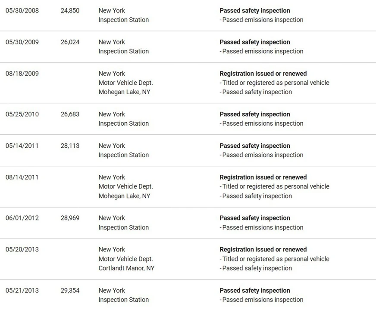The image size is (376, 310).
Task: Select the 05/21/2013 date entry
Action: tap(22, 291)
